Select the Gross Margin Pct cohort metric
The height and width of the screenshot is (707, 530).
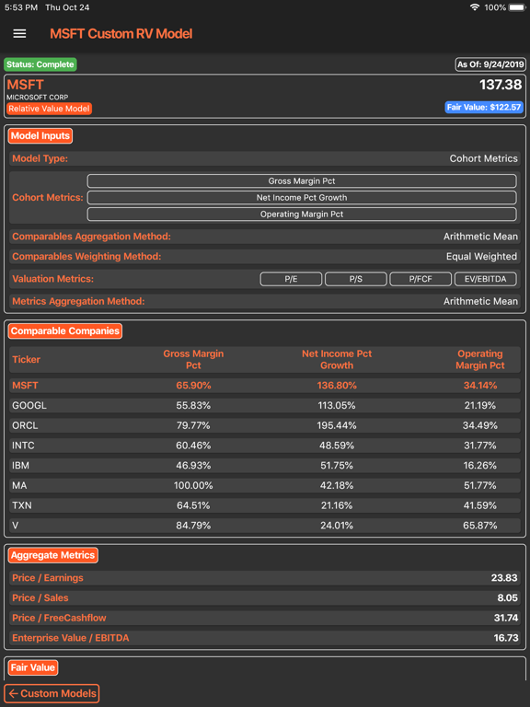coord(302,180)
